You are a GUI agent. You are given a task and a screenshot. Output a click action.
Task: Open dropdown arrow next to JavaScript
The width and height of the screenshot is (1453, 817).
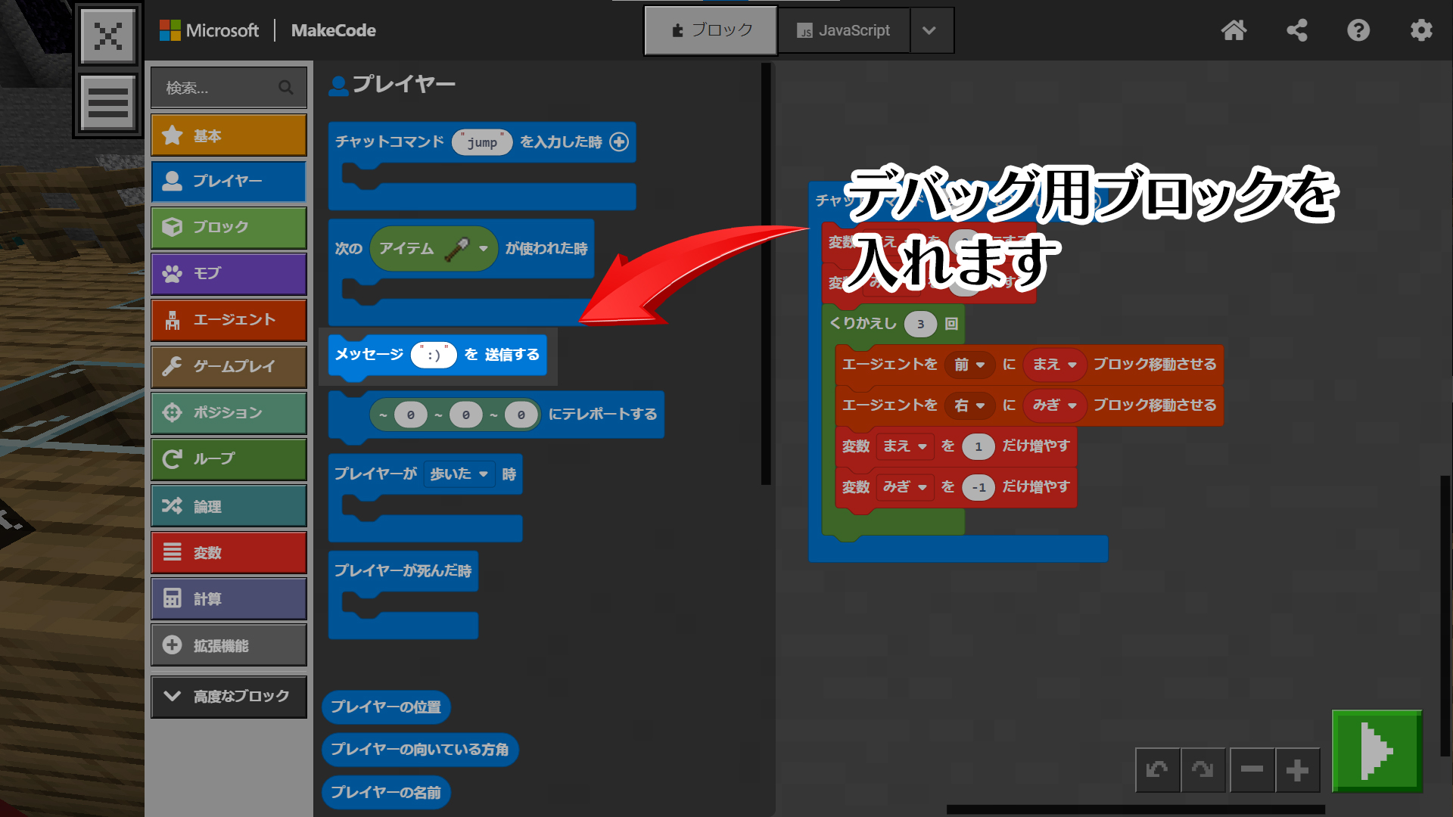930,30
